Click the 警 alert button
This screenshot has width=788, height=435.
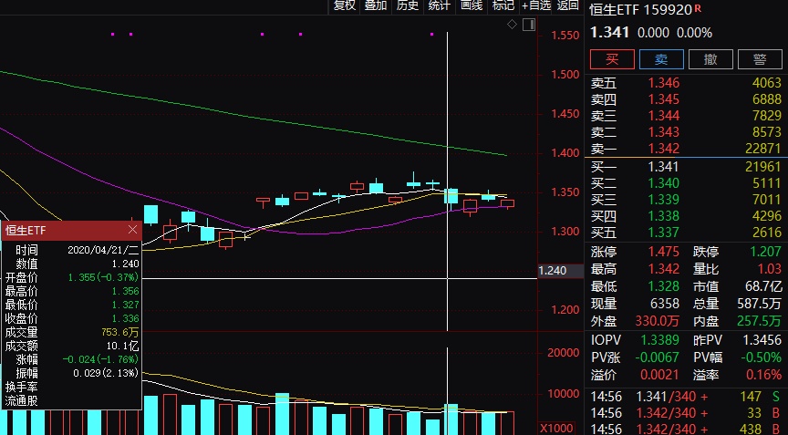(x=760, y=59)
